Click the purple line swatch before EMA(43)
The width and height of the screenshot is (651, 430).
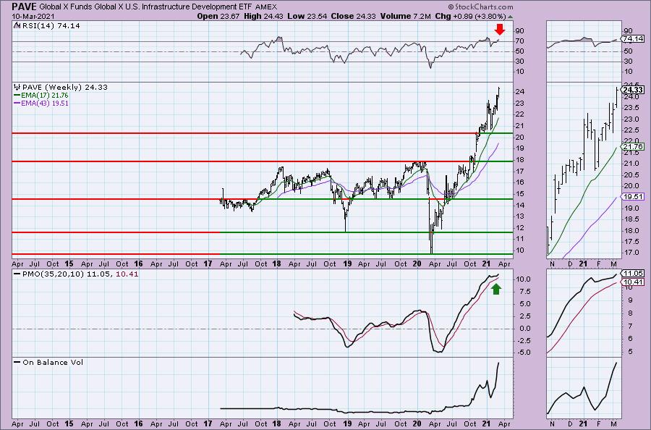tap(17, 103)
